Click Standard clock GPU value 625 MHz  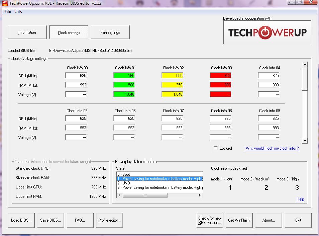(x=98, y=168)
